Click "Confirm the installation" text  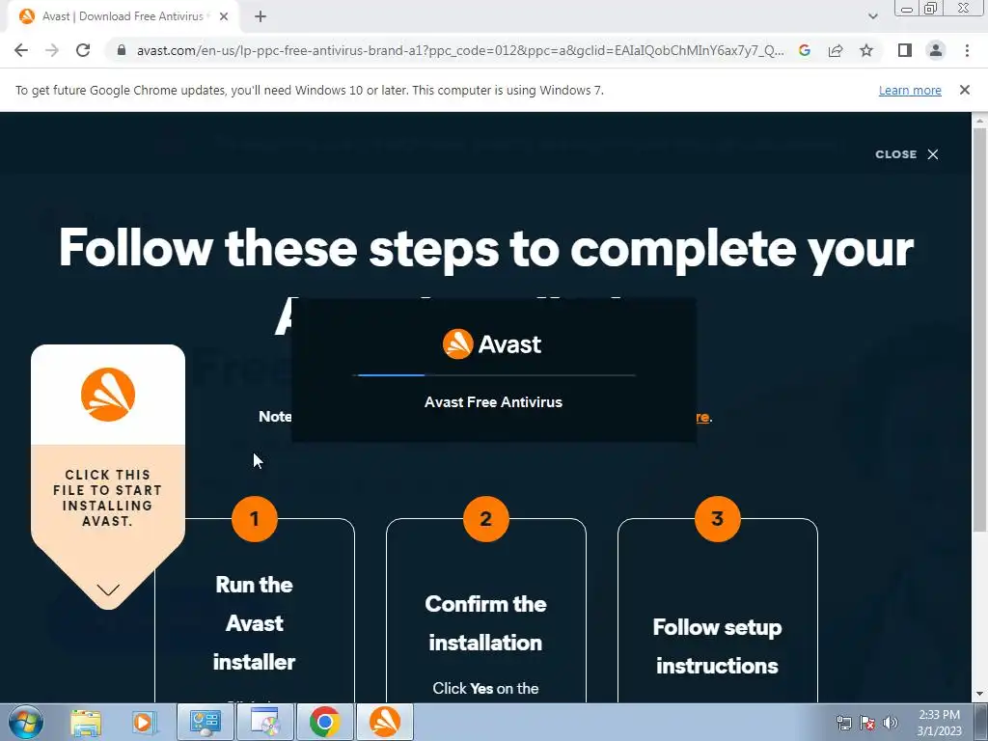coord(486,623)
